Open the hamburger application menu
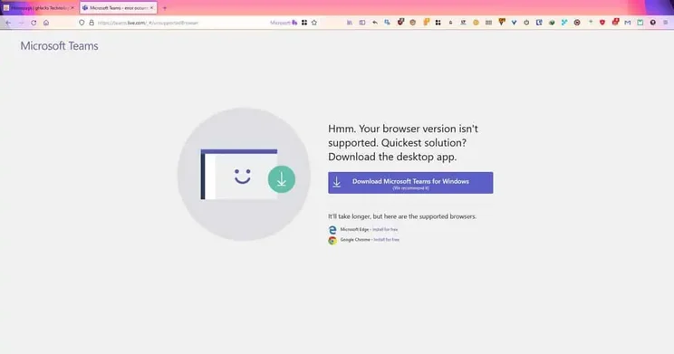 [666, 23]
